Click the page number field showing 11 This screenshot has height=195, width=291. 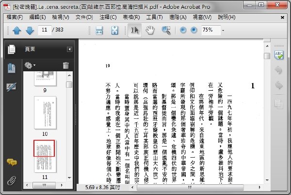(x=44, y=30)
